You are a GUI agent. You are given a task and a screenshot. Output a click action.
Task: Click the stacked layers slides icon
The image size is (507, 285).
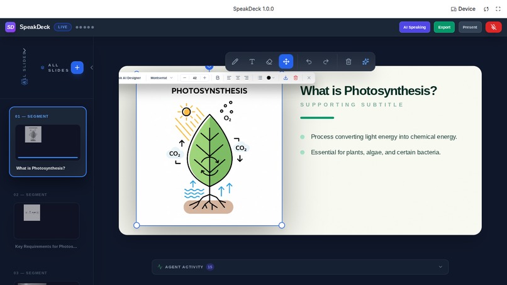(x=25, y=82)
